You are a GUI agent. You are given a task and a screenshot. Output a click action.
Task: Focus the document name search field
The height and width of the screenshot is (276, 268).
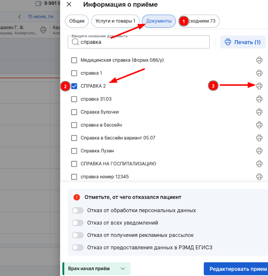point(138,42)
